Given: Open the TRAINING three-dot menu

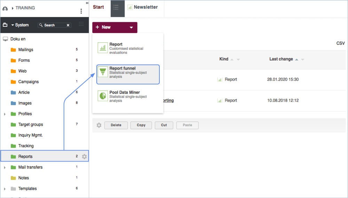Looking at the screenshot, I should tap(81, 11).
